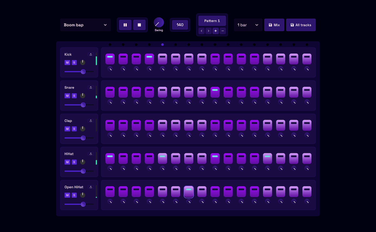Mute the Snare track
376x232 pixels.
[x=67, y=96]
